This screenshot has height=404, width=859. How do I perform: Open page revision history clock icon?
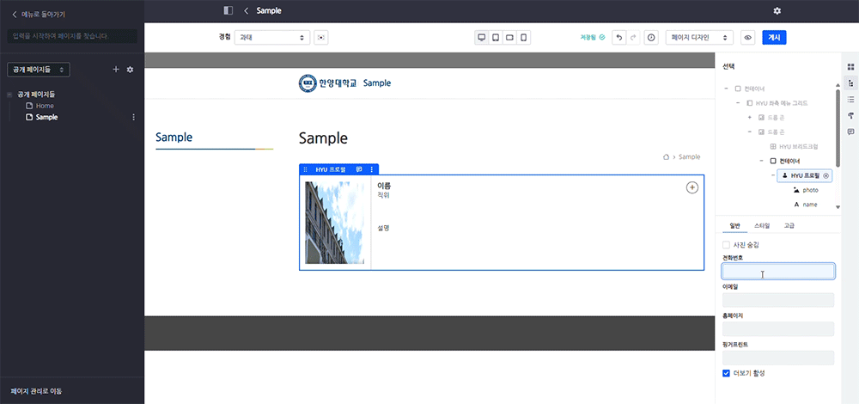click(651, 38)
